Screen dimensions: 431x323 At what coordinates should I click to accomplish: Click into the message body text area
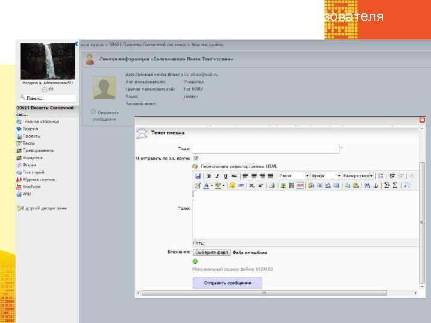[306, 214]
